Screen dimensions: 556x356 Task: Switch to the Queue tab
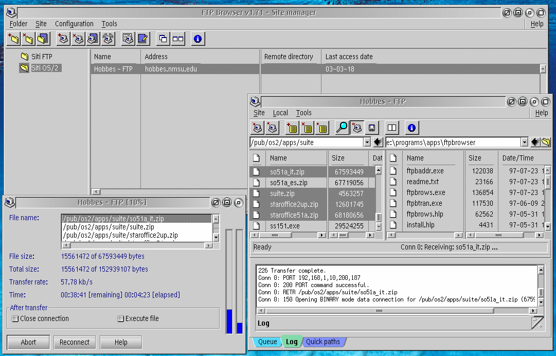coord(267,342)
